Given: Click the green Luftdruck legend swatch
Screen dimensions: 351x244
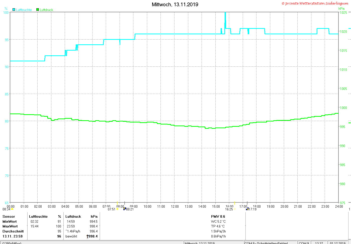Looking at the screenshot, I should (x=38, y=10).
